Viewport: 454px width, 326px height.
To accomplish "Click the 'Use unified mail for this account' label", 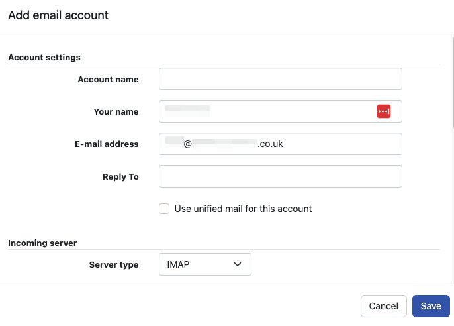I will click(x=243, y=209).
